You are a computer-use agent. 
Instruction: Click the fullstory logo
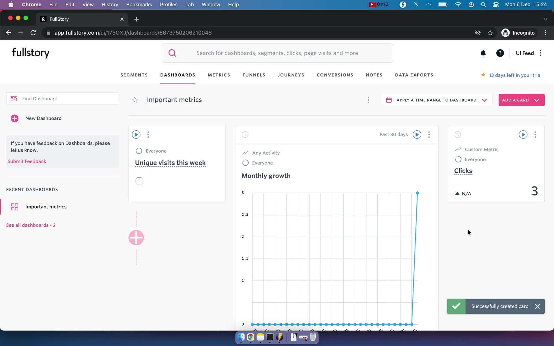31,53
